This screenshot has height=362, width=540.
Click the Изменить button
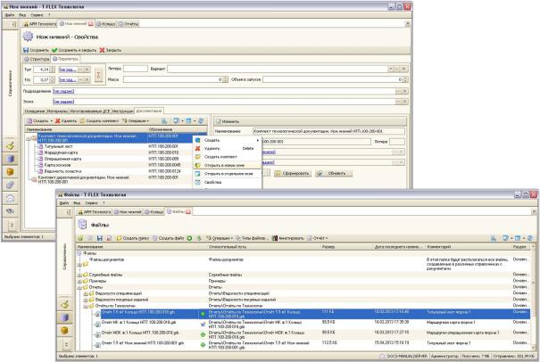pos(228,121)
